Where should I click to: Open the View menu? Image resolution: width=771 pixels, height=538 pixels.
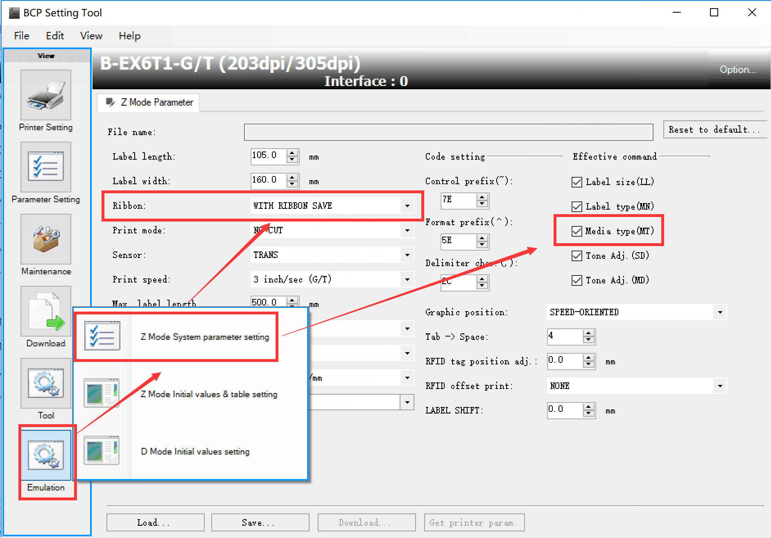[91, 36]
